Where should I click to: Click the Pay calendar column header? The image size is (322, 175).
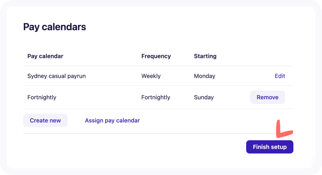[x=45, y=56]
